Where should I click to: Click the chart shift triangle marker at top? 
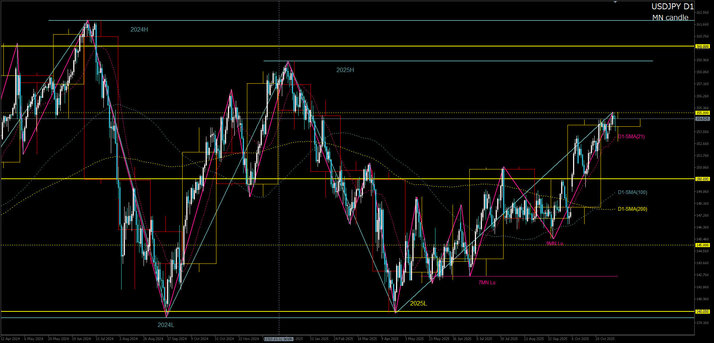615,2
